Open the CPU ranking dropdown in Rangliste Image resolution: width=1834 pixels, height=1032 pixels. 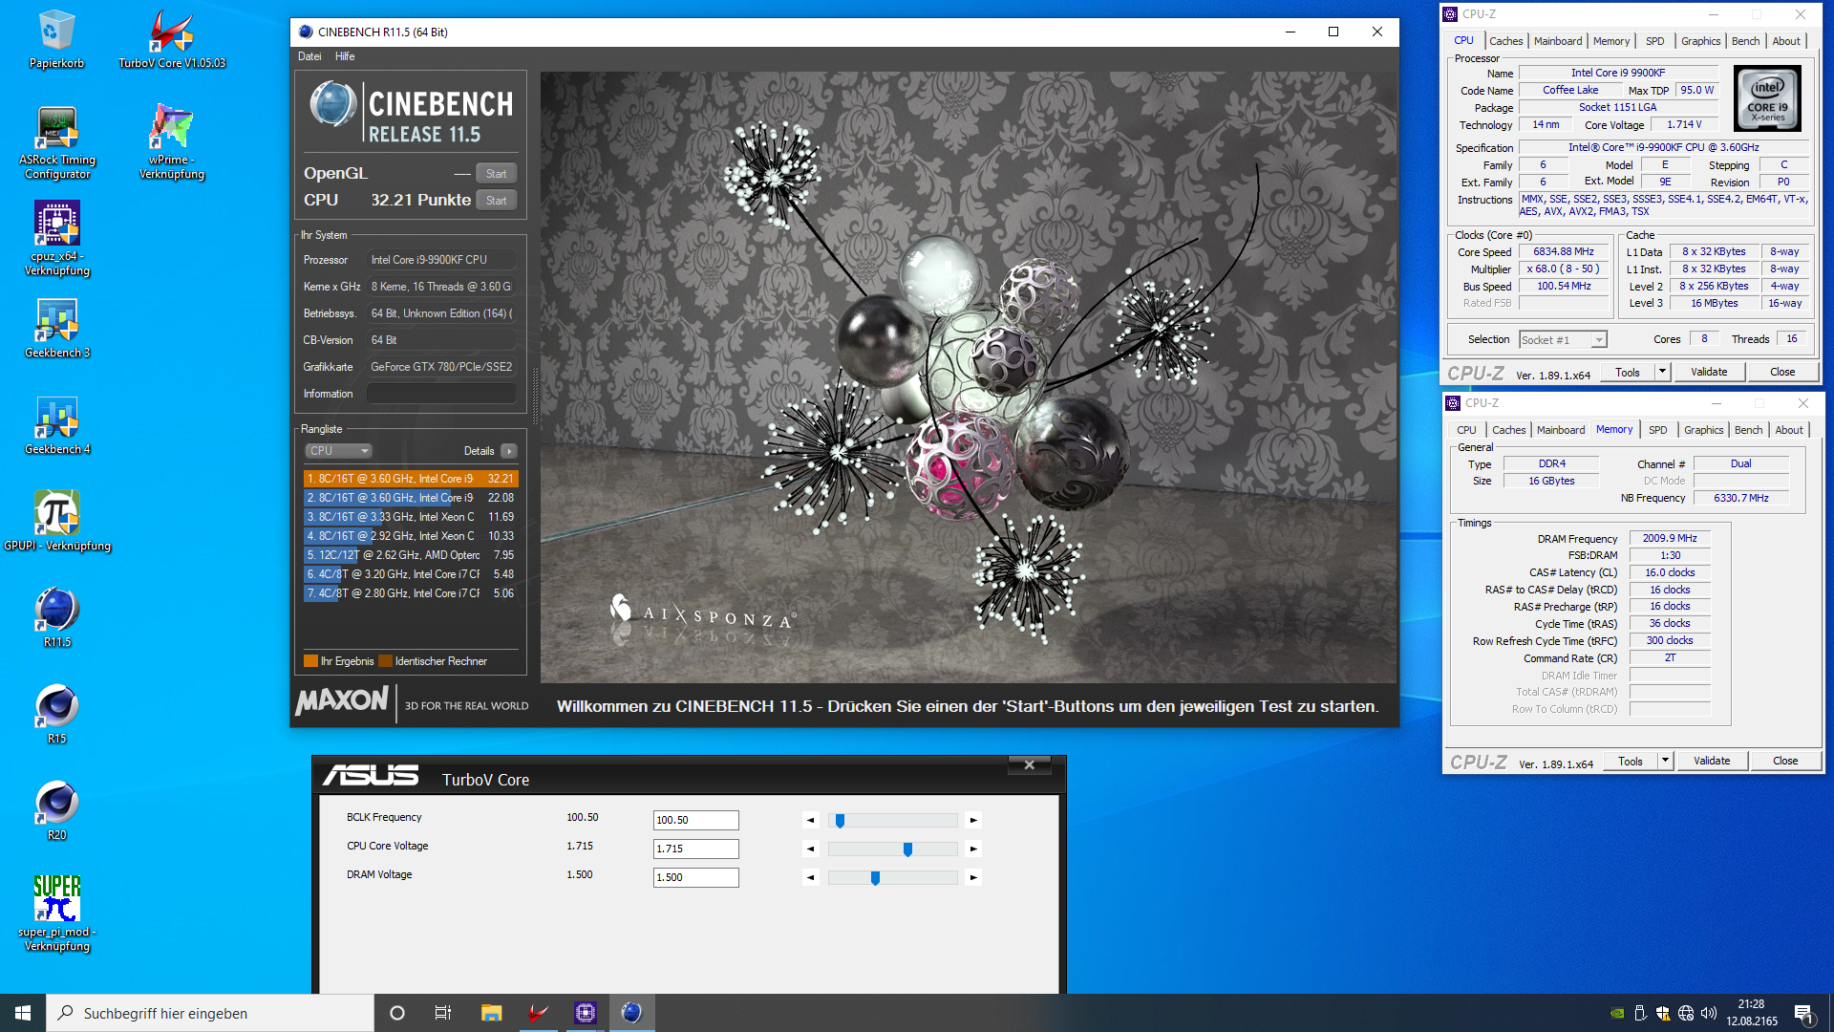pyautogui.click(x=338, y=451)
